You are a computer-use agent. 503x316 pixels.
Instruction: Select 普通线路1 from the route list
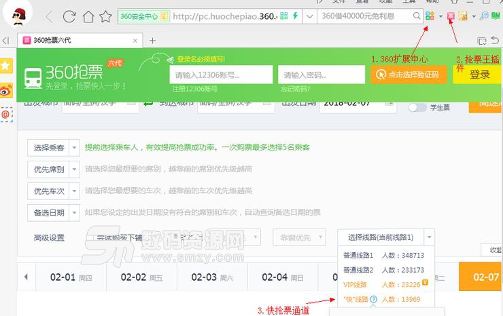[383, 255]
